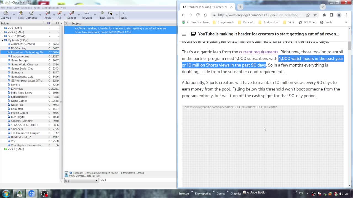Open the Get Mail dropdown arrow
This screenshot has height=198, width=353.
14,15
